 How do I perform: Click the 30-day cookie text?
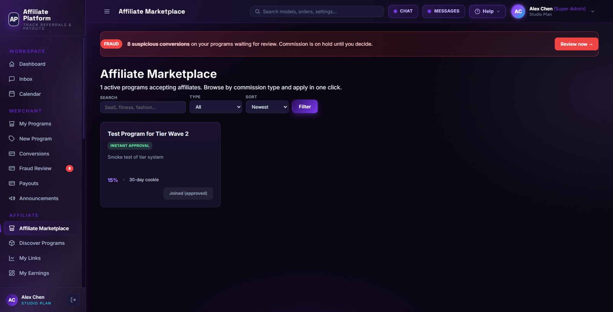(x=144, y=180)
